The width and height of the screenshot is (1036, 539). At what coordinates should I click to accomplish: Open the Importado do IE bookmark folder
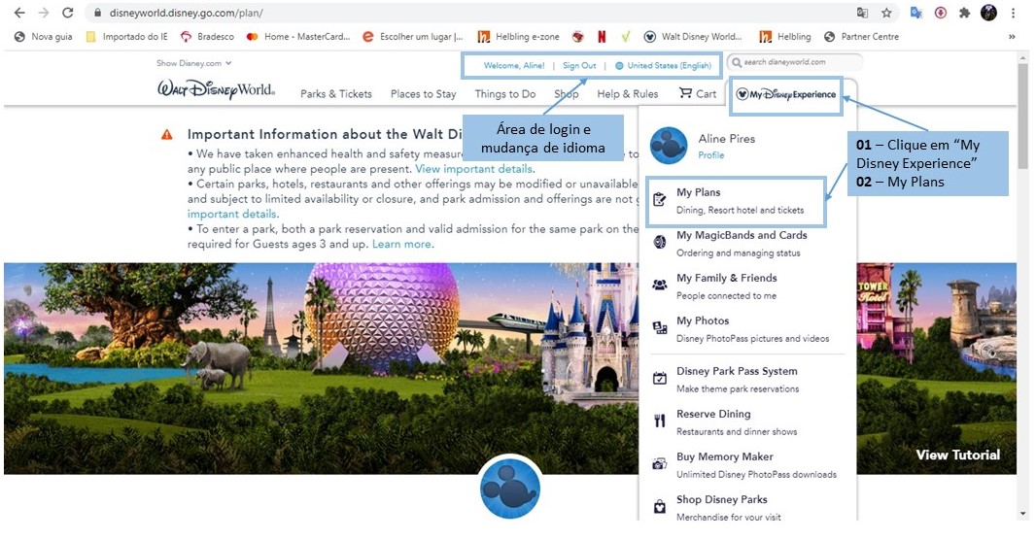click(x=127, y=37)
